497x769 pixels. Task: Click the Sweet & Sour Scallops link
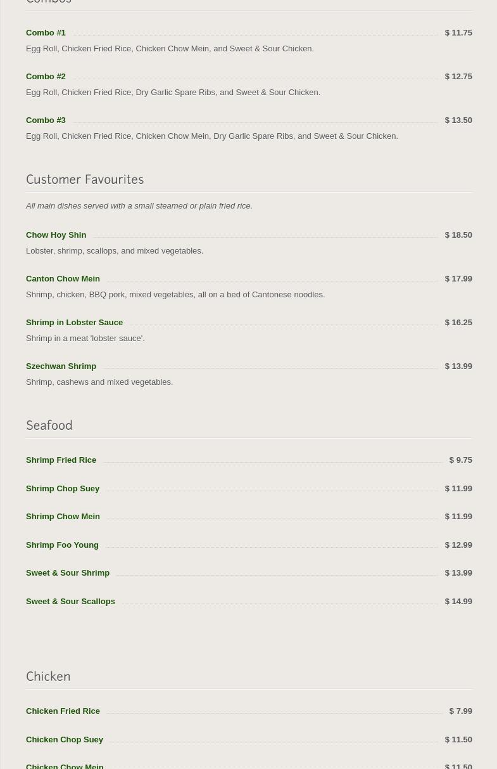click(x=70, y=602)
